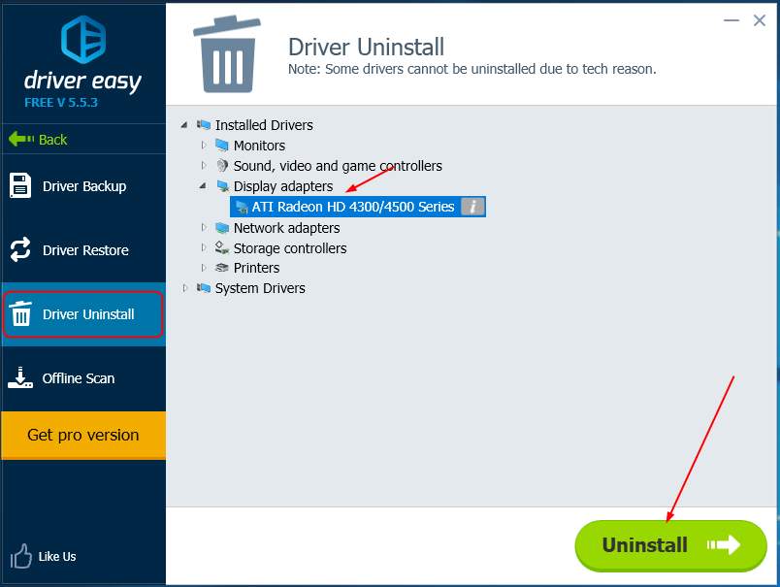Click the info icon on ATI Radeon driver
Viewport: 780px width, 587px height.
pyautogui.click(x=474, y=206)
